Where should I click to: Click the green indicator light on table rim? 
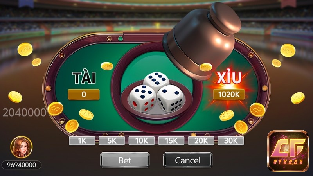point(121,38)
